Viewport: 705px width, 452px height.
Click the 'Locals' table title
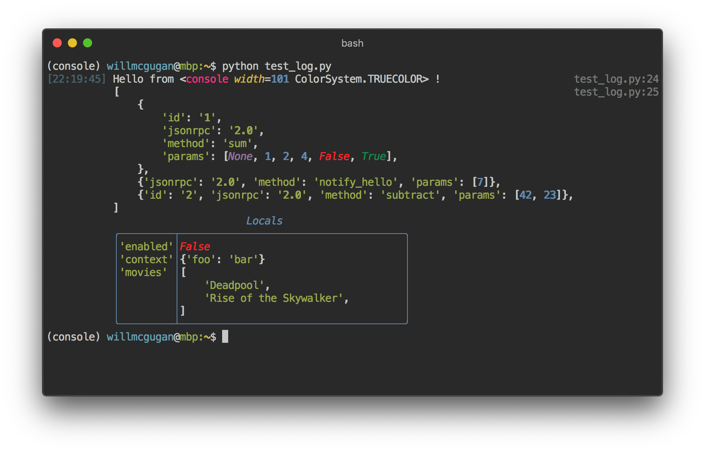pos(265,221)
